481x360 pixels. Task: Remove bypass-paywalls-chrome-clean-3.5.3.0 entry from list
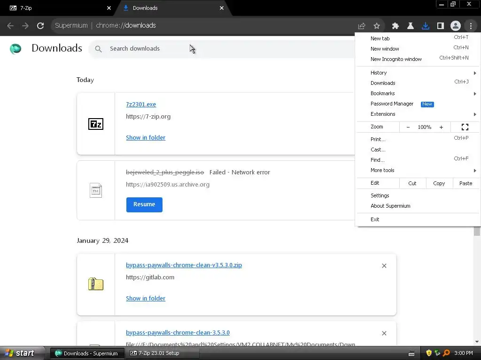coord(384,333)
